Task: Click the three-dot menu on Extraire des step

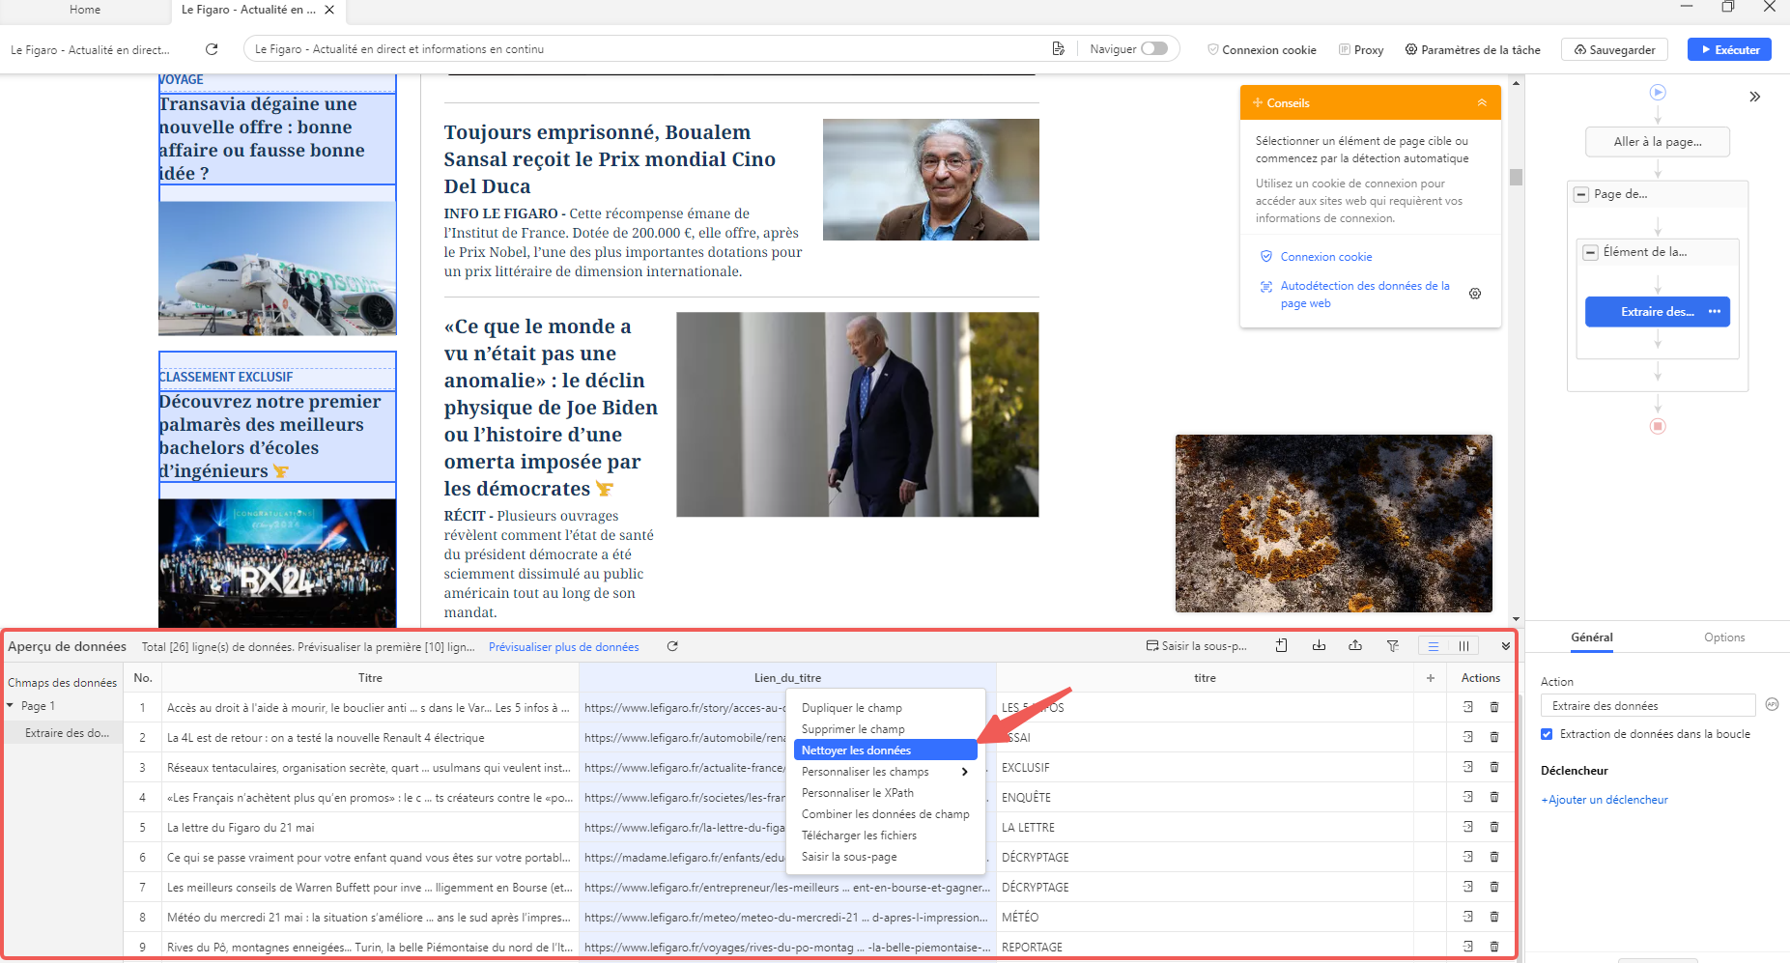Action: tap(1715, 312)
